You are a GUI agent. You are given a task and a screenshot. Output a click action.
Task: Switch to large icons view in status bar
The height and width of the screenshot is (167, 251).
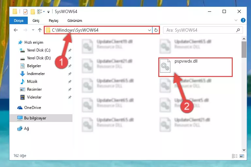(242, 156)
